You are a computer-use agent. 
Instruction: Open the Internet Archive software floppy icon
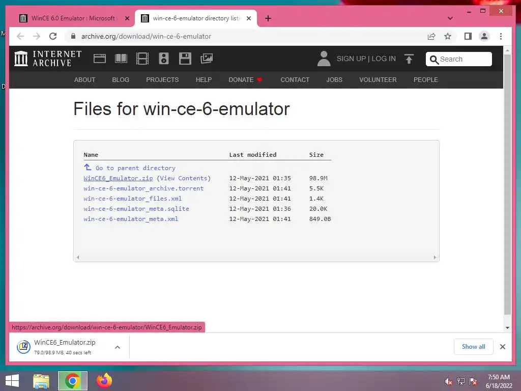pos(185,59)
